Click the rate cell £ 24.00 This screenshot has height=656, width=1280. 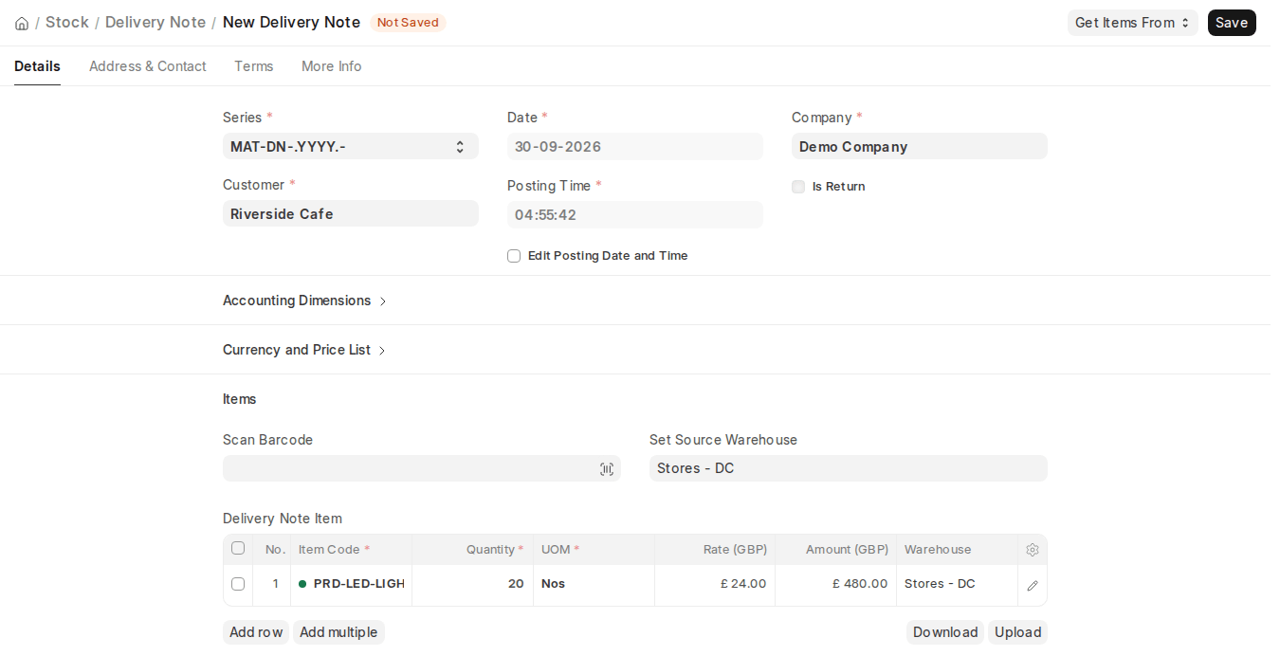click(715, 584)
